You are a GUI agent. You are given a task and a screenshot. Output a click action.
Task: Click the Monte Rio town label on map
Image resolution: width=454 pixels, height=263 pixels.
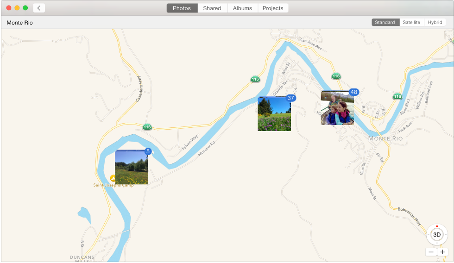385,138
